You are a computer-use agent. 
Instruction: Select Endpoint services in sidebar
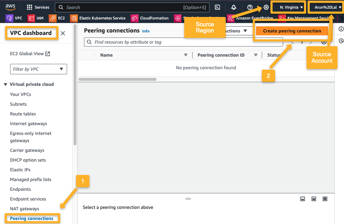(28, 199)
